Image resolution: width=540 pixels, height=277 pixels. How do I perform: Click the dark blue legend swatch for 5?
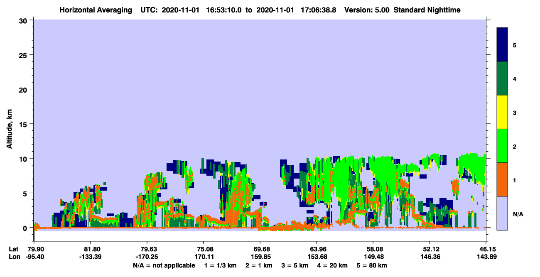(x=502, y=44)
